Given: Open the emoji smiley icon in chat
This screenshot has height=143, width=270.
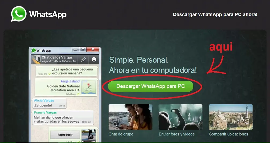Looking at the screenshot, I should tap(94, 59).
